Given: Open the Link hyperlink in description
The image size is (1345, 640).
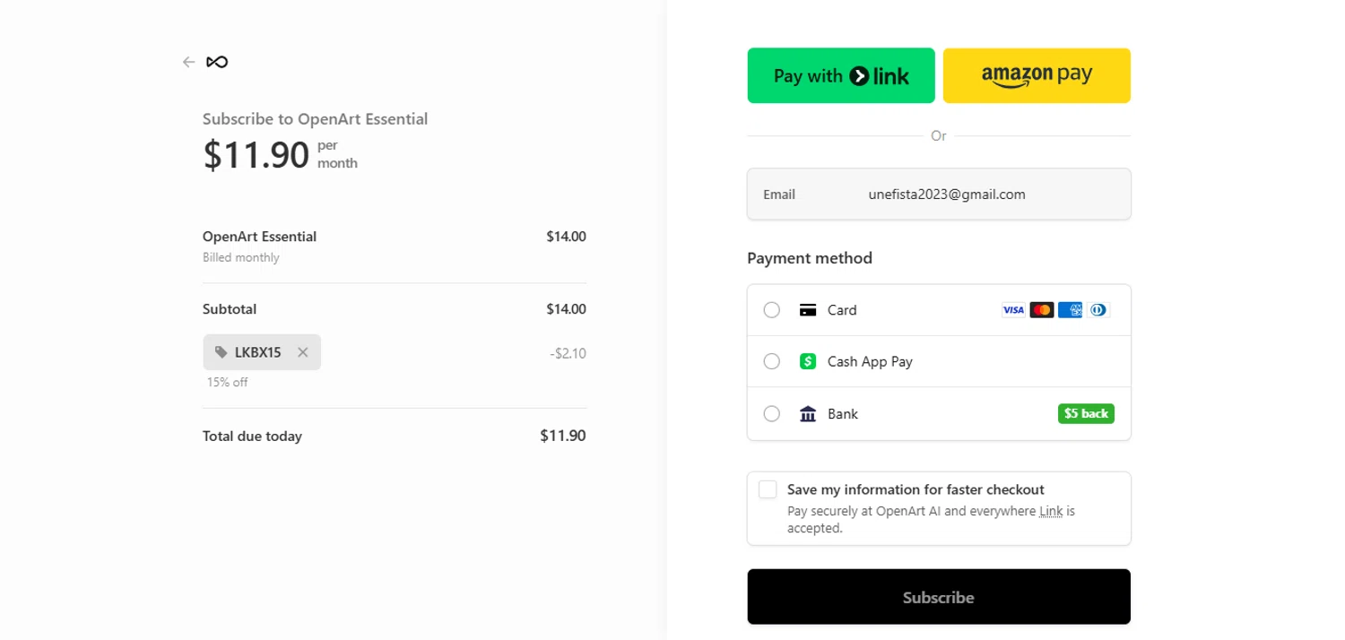Looking at the screenshot, I should tap(1051, 511).
